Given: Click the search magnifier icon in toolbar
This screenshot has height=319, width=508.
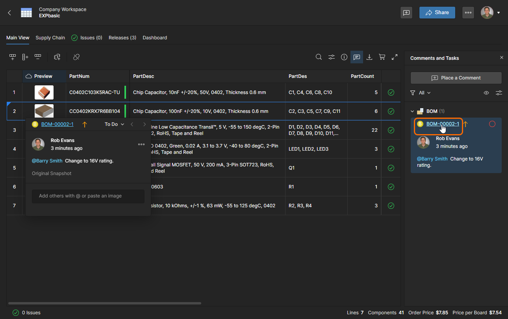Looking at the screenshot, I should [x=319, y=57].
